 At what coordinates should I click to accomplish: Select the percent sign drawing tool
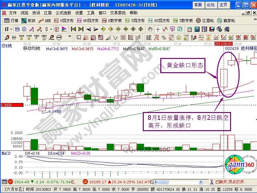pyautogui.click(x=164, y=37)
